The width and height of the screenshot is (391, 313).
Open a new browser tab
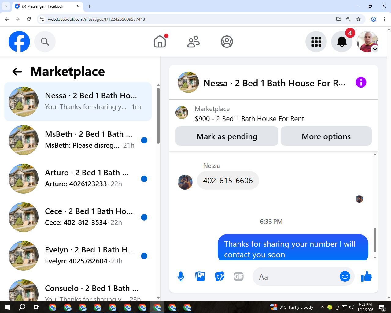89,6
